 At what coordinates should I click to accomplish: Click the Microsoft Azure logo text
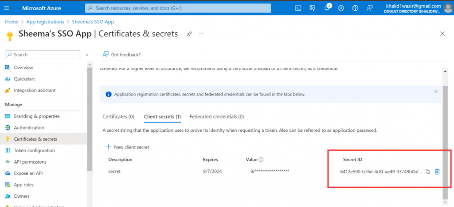coord(42,8)
